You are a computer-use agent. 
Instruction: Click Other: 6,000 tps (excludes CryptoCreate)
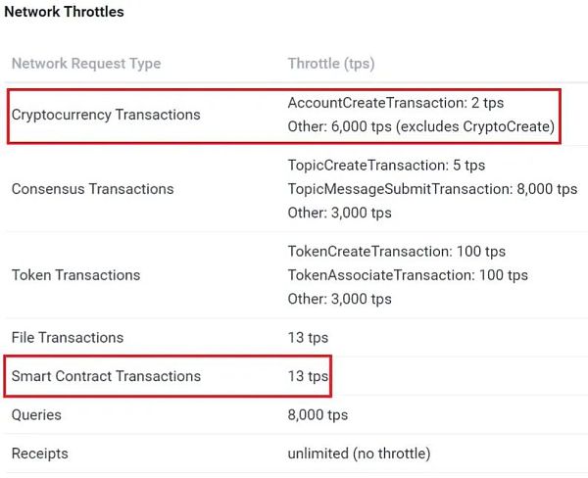[421, 127]
